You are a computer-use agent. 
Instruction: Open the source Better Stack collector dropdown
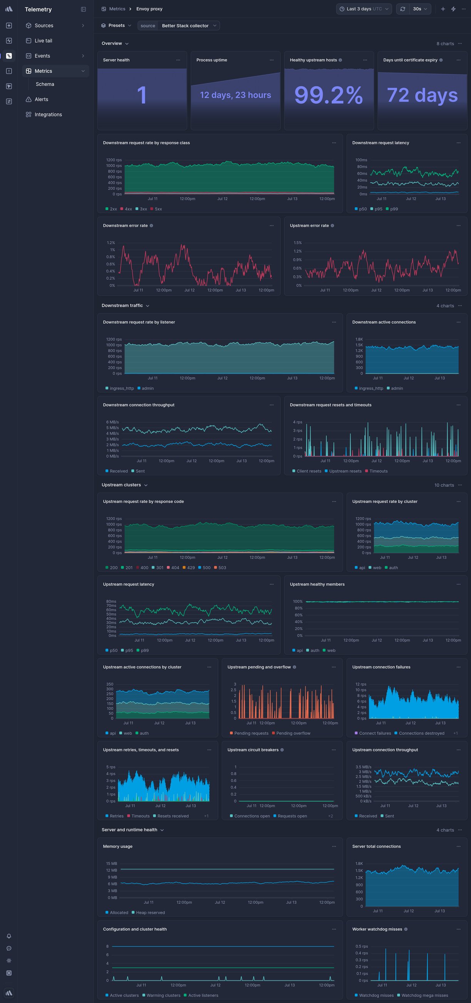click(179, 25)
